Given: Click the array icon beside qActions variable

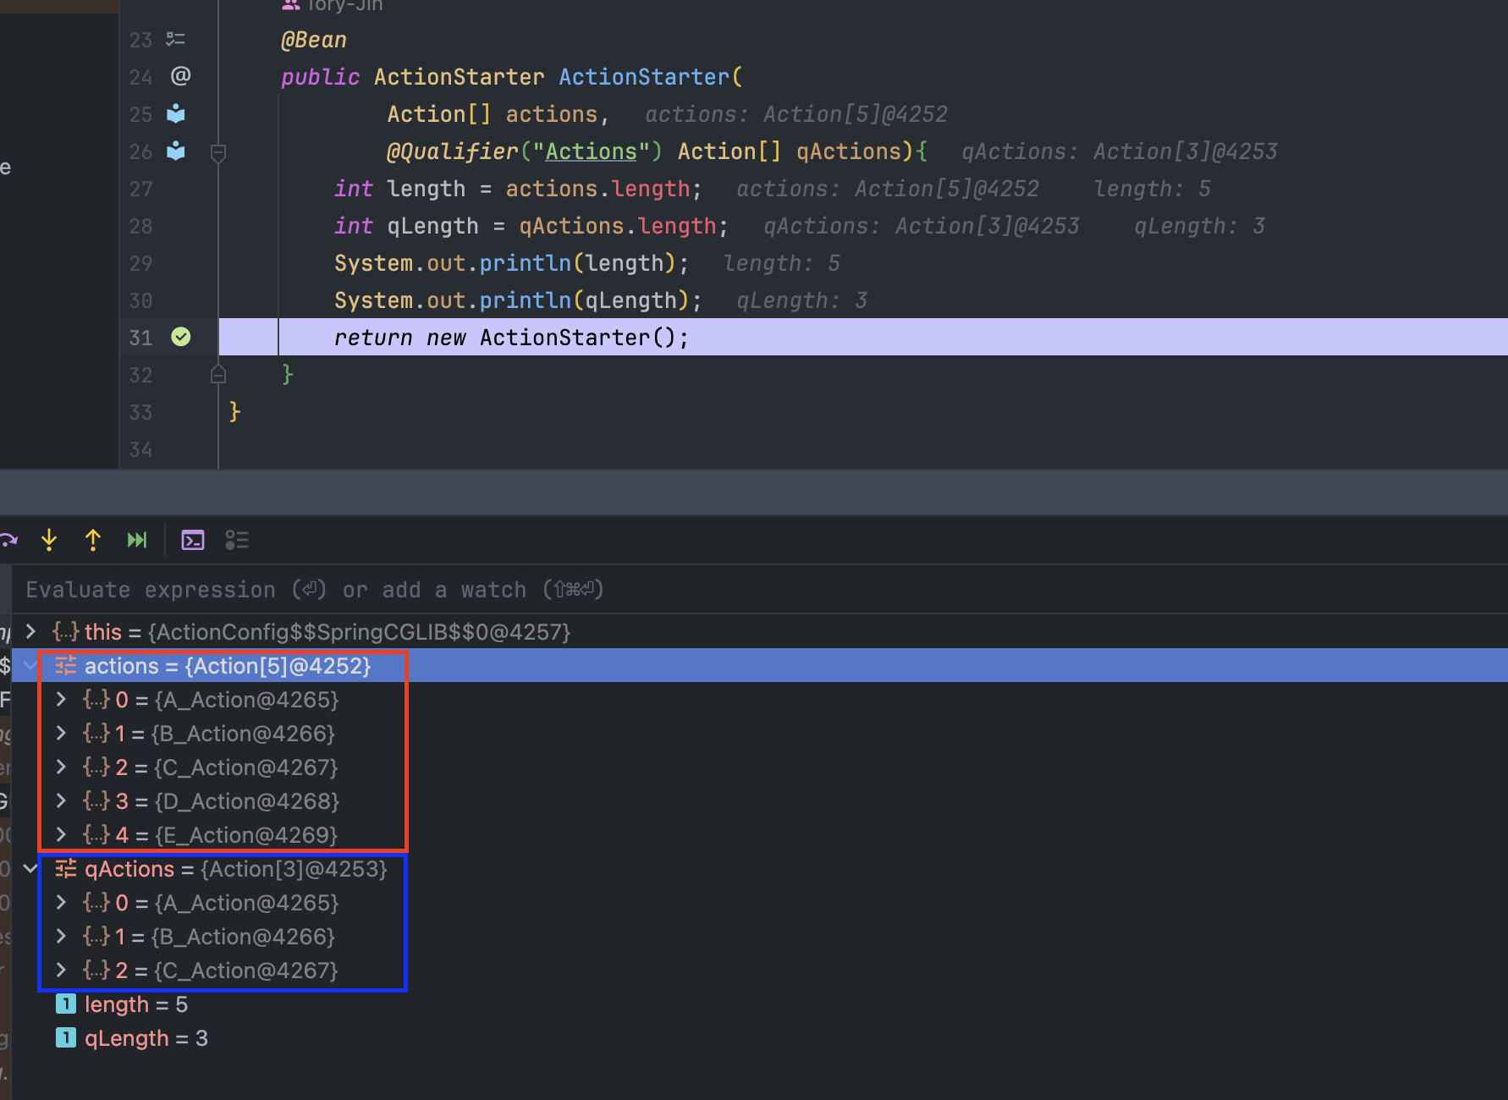Looking at the screenshot, I should click(x=66, y=868).
